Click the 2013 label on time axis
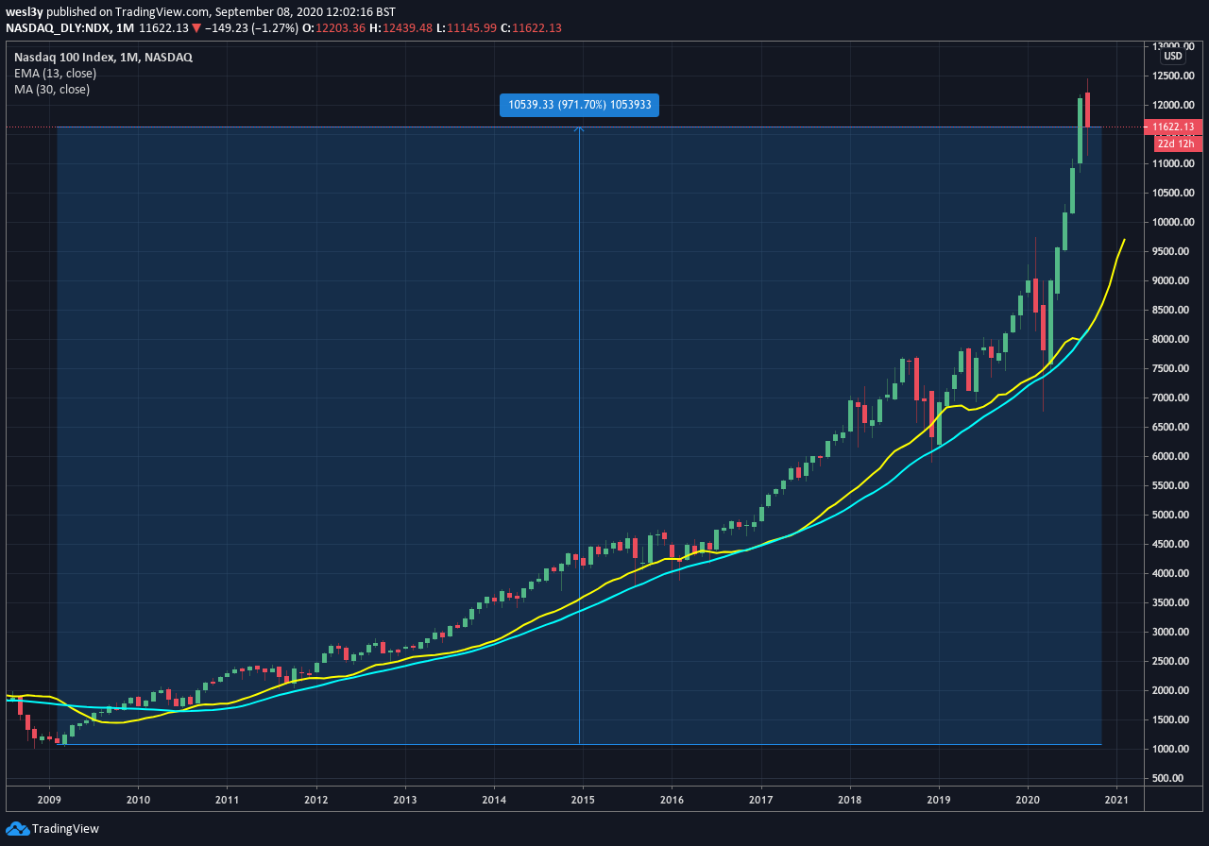The width and height of the screenshot is (1209, 846). point(405,799)
